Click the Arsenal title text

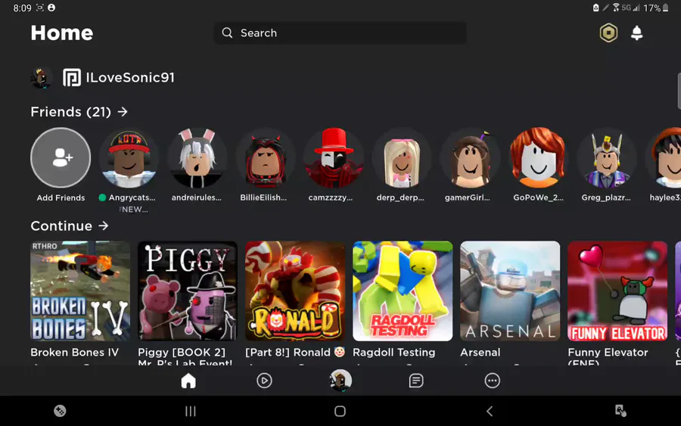[480, 352]
